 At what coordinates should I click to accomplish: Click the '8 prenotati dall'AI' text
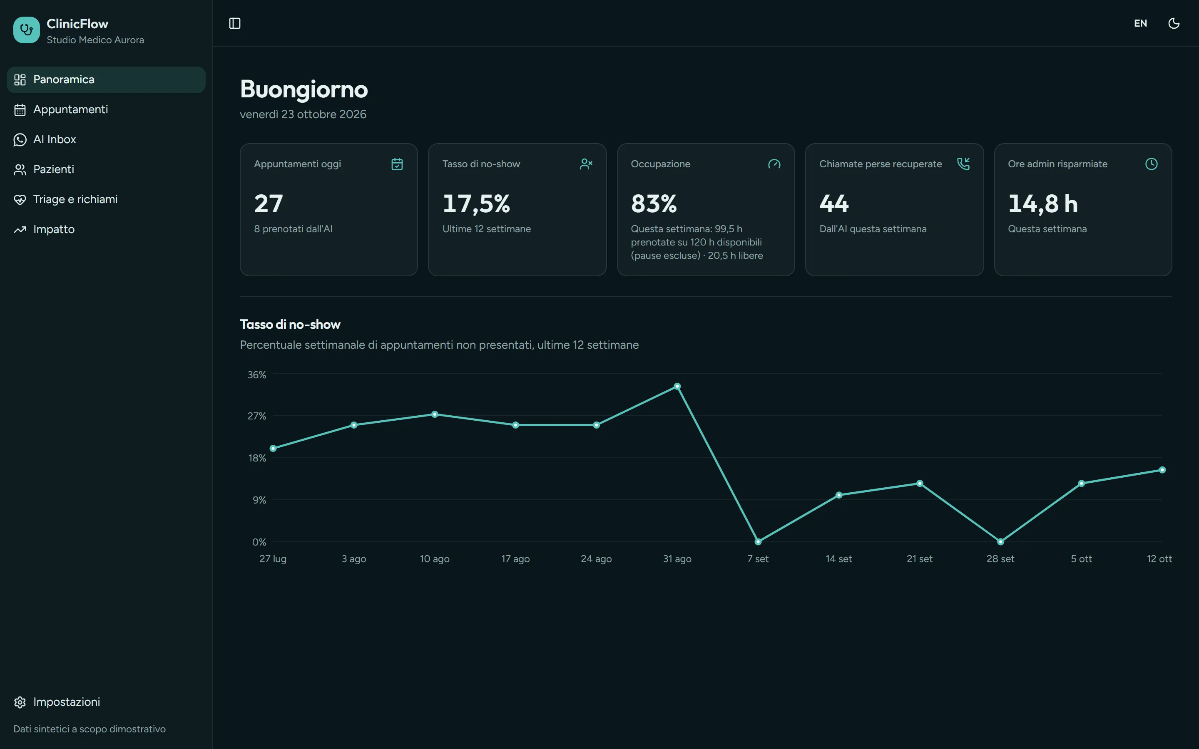294,229
